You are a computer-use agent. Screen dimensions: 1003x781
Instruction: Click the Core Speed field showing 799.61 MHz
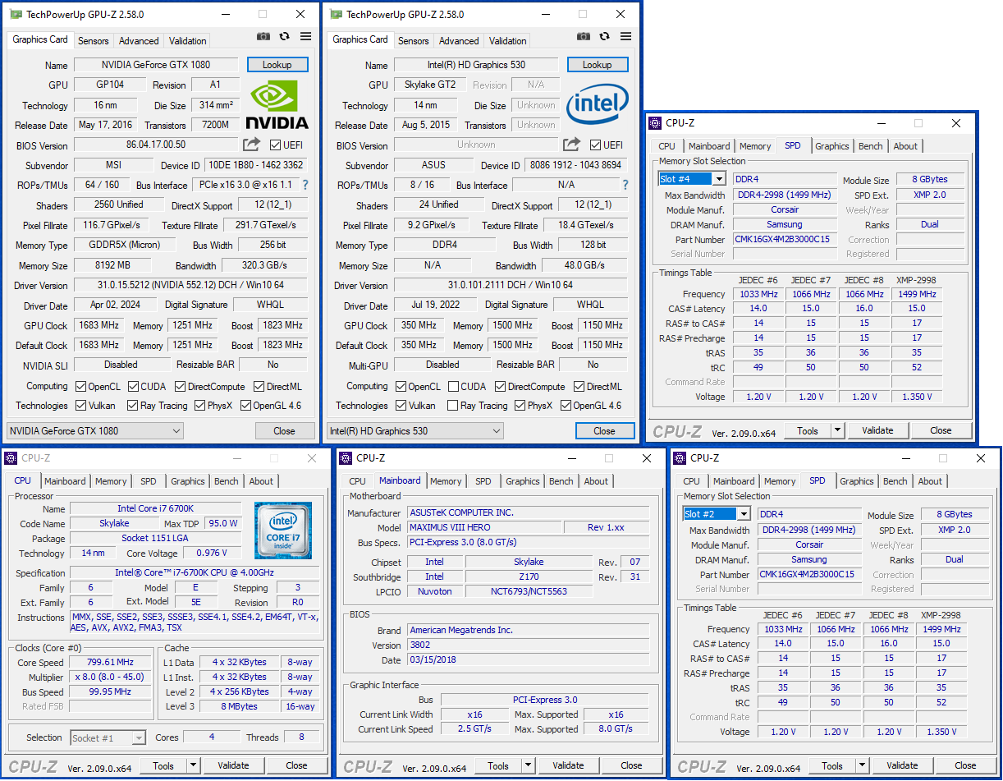(x=110, y=663)
